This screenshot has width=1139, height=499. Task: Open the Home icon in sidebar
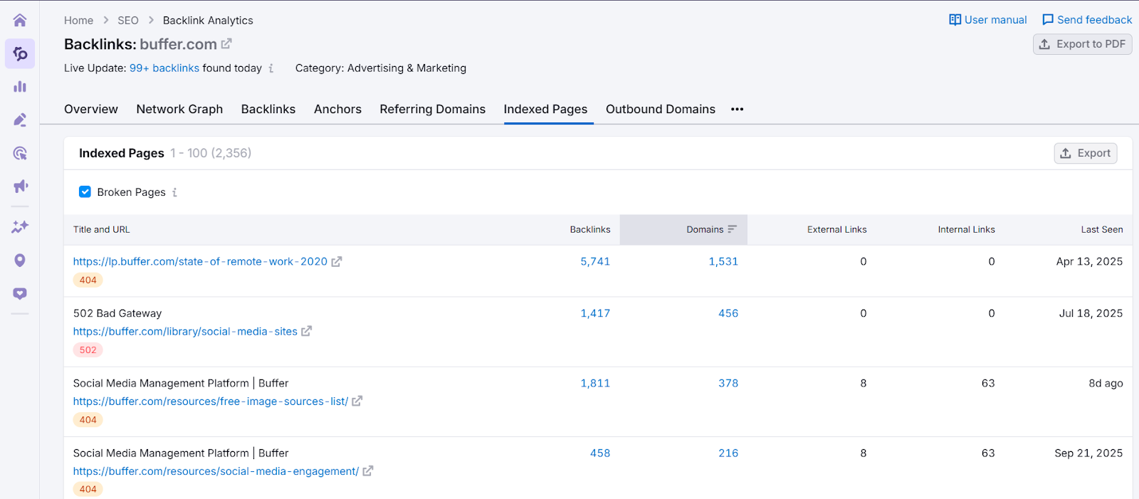pyautogui.click(x=20, y=20)
